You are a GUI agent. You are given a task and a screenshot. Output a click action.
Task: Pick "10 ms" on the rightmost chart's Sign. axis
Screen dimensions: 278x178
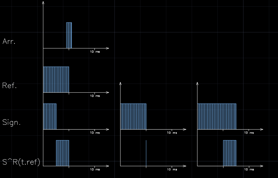tap(249, 133)
